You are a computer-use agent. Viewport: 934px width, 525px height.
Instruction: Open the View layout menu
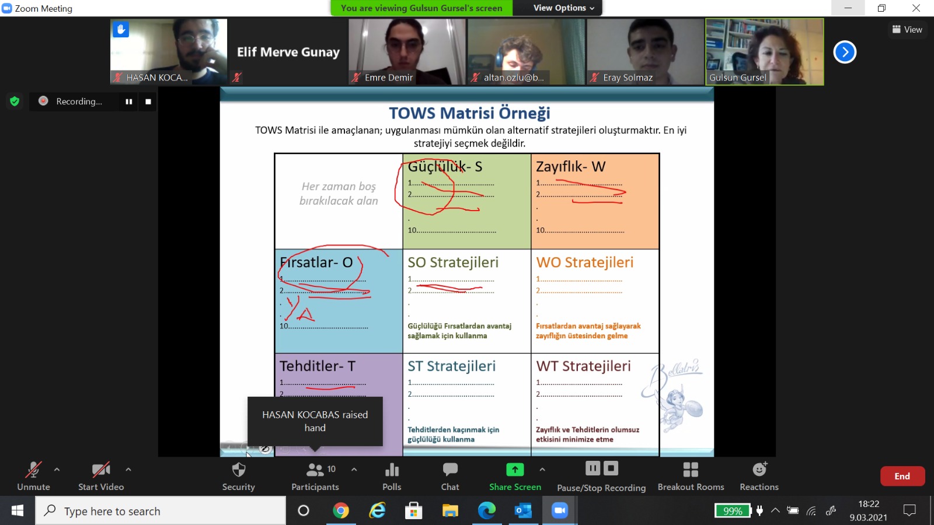click(907, 29)
